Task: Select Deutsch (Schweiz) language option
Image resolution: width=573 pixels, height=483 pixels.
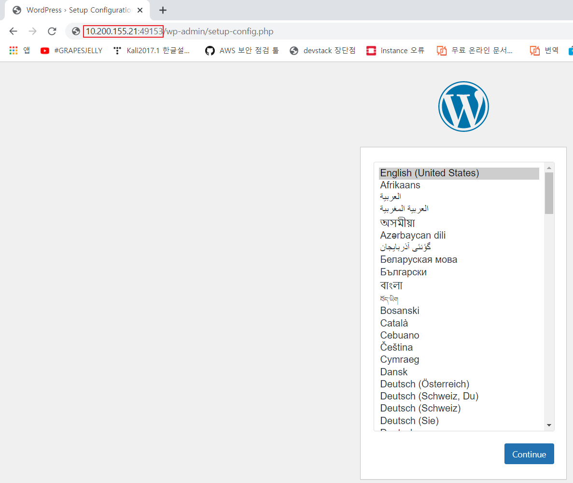Action: (459, 409)
